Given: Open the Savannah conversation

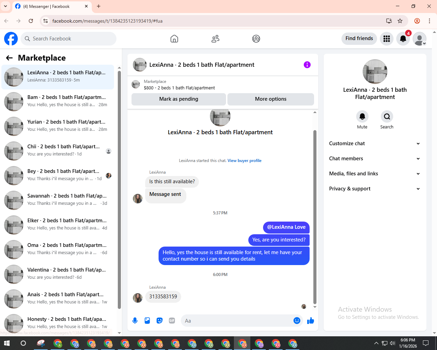Looking at the screenshot, I should pos(58,200).
